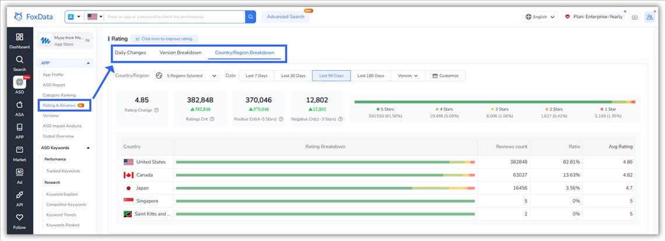
Task: Open the user account icon
Action: pos(649,17)
